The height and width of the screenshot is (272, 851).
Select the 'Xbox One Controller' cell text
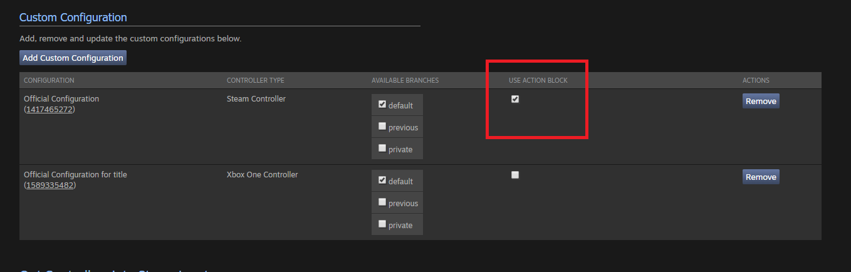[263, 175]
